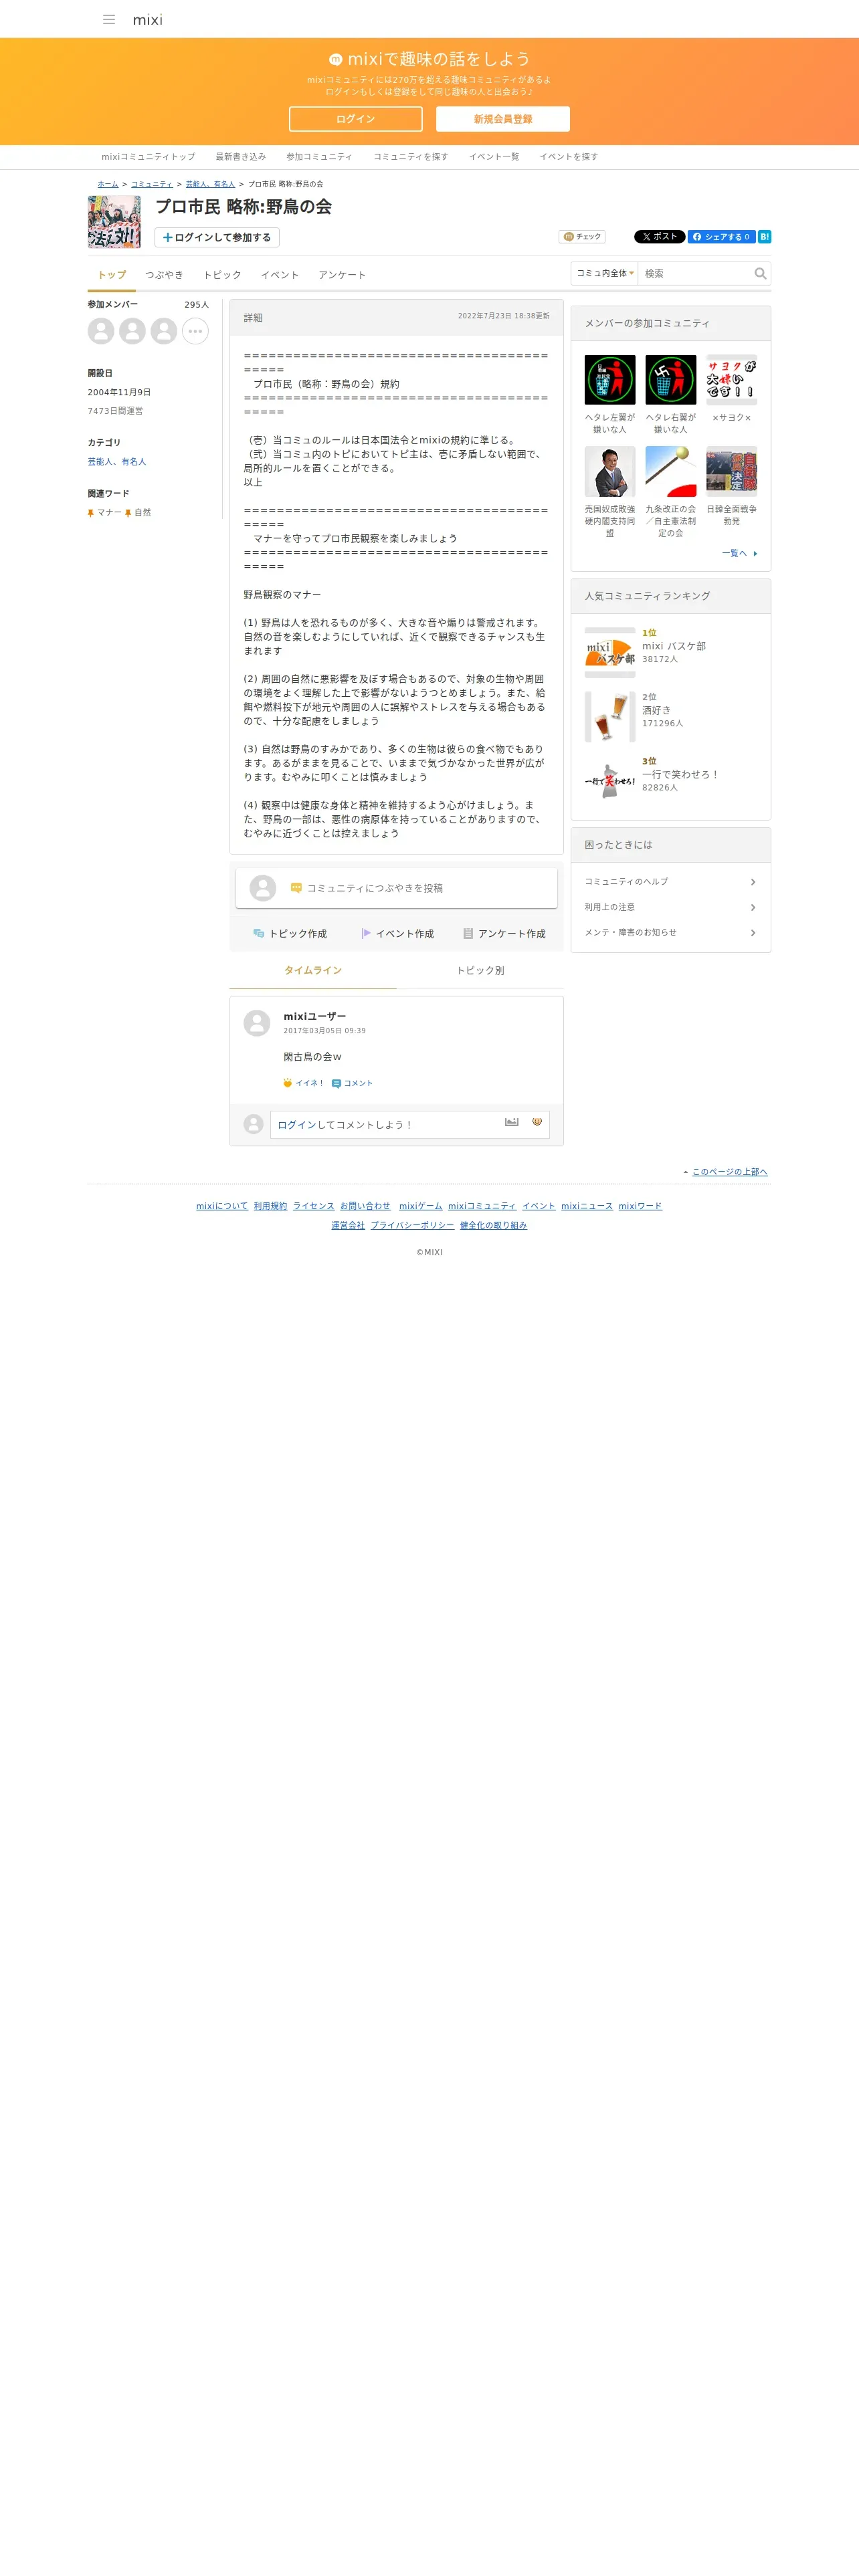This screenshot has height=2576, width=859.
Task: Click the mixi チェック button
Action: [x=582, y=237]
